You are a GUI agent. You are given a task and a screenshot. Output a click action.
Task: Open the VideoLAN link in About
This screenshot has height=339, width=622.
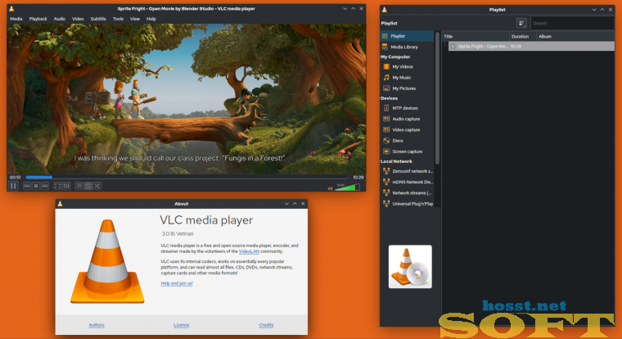point(249,251)
